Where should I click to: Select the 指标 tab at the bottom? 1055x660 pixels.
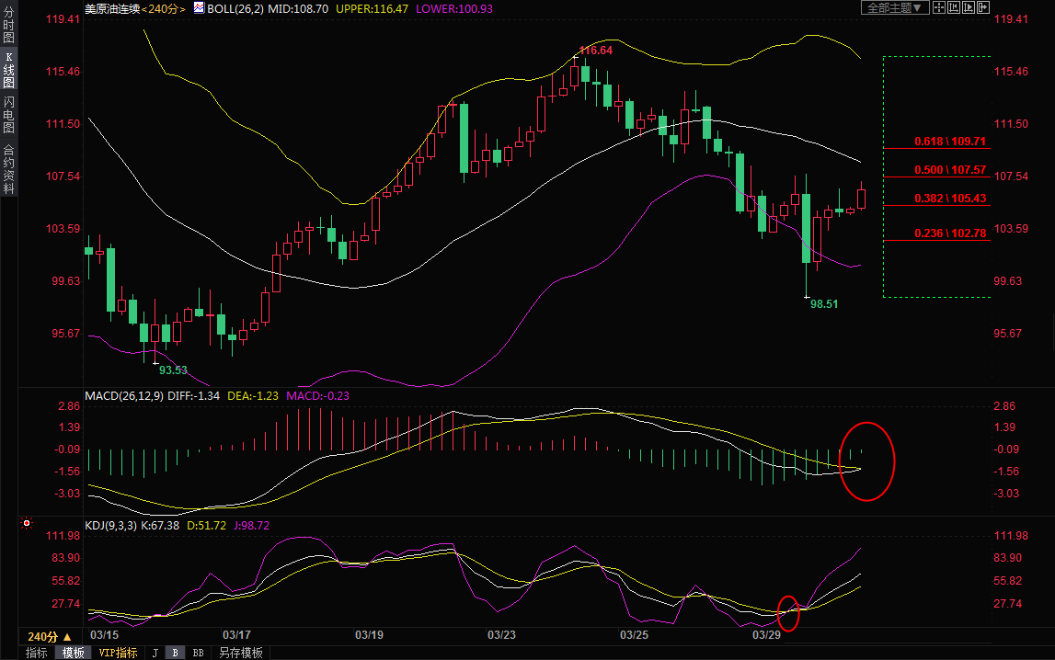tap(37, 653)
